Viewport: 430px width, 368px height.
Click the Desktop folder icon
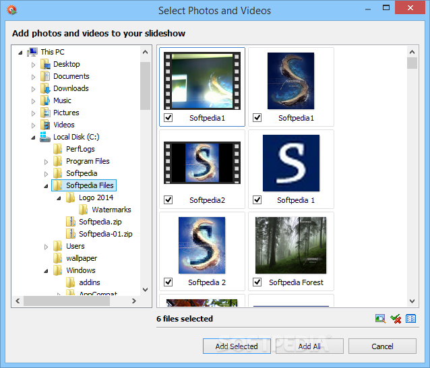[46, 64]
